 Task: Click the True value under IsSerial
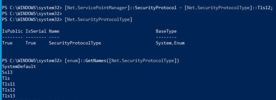click(31, 43)
